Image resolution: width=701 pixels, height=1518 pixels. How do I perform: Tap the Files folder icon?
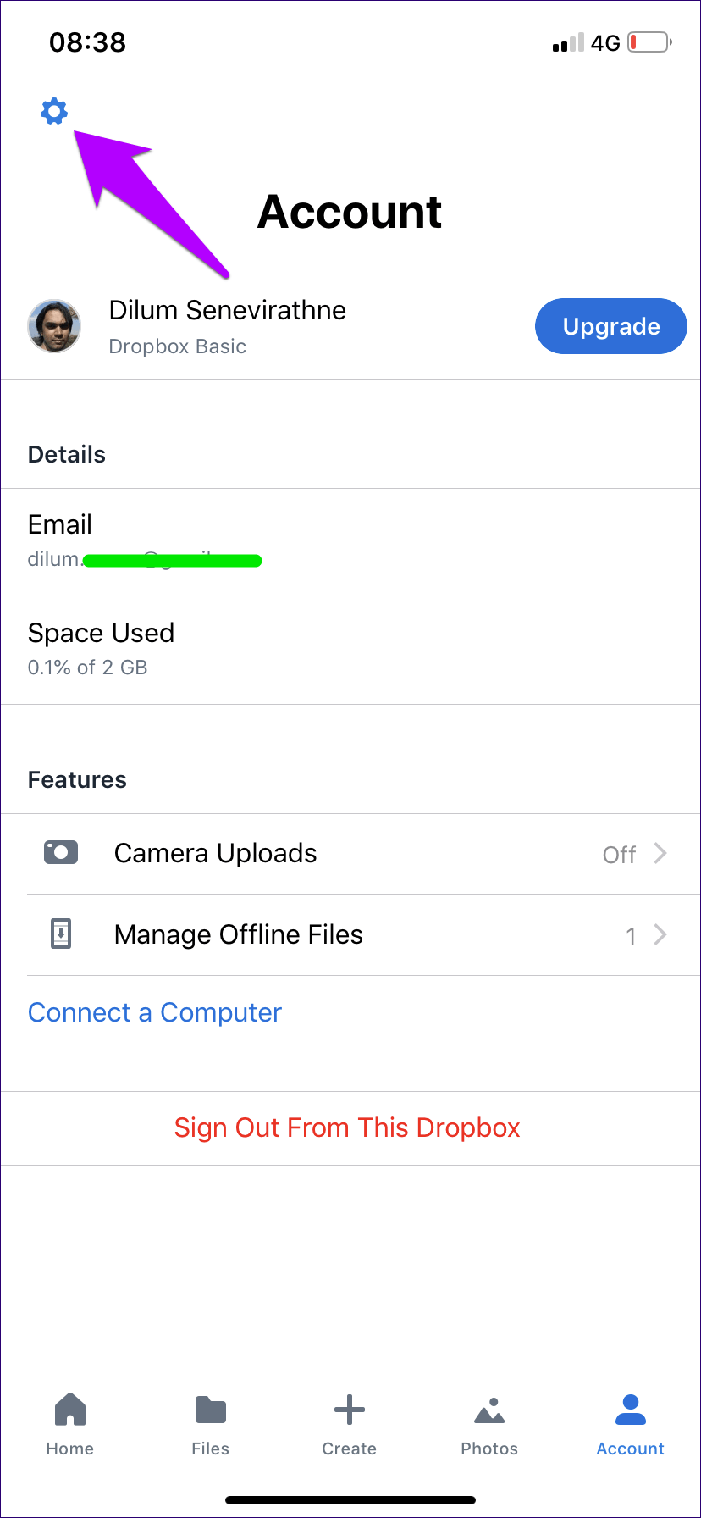tap(210, 1410)
